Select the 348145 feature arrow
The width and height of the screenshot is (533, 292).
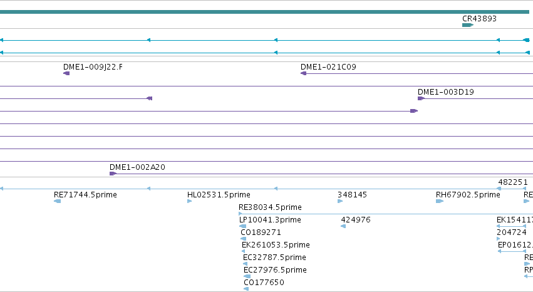pos(340,201)
